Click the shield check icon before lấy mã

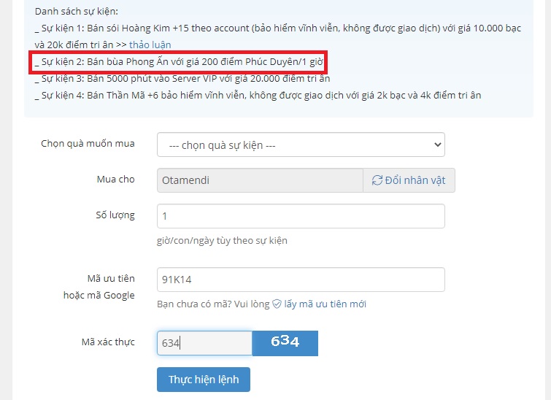277,304
